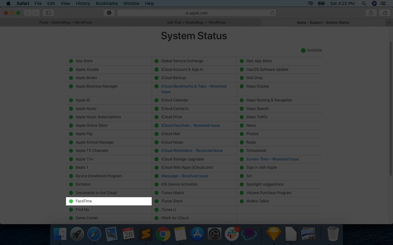Go forward with Safari forward arrow
The width and height of the screenshot is (393, 245).
[x=36, y=13]
